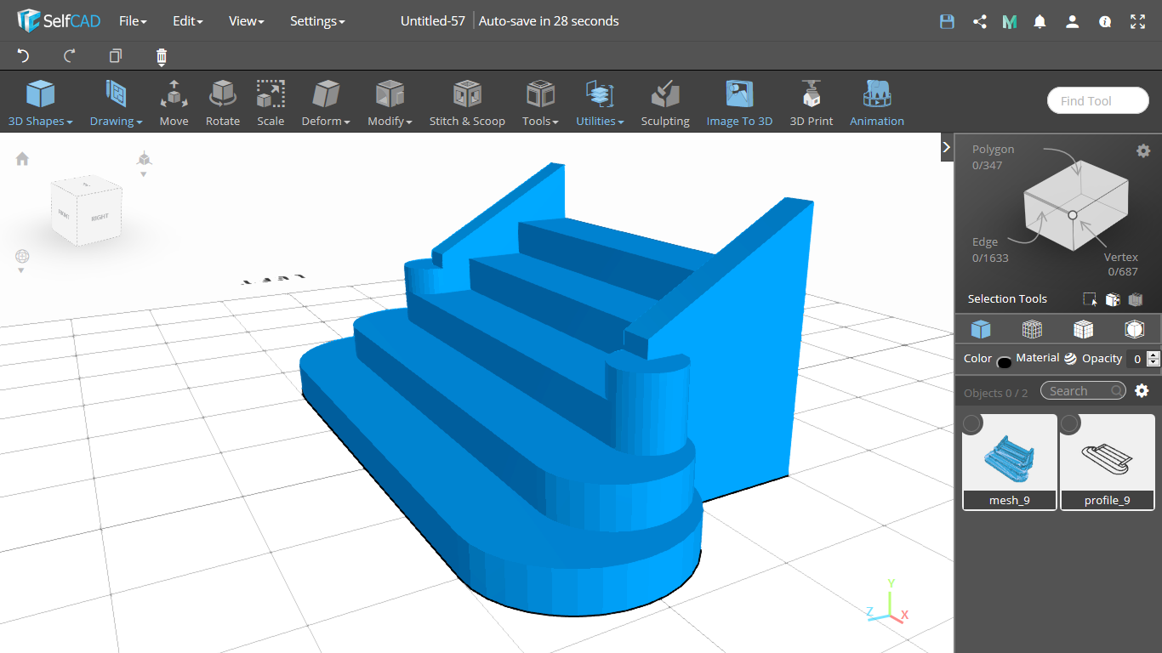Image resolution: width=1162 pixels, height=653 pixels.
Task: Click the Undo arrow icon
Action: pyautogui.click(x=23, y=56)
